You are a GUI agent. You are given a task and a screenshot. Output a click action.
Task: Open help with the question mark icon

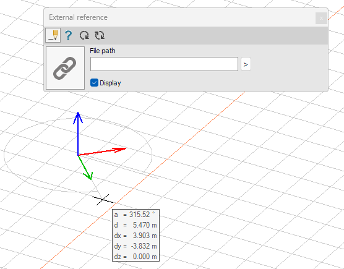click(69, 35)
